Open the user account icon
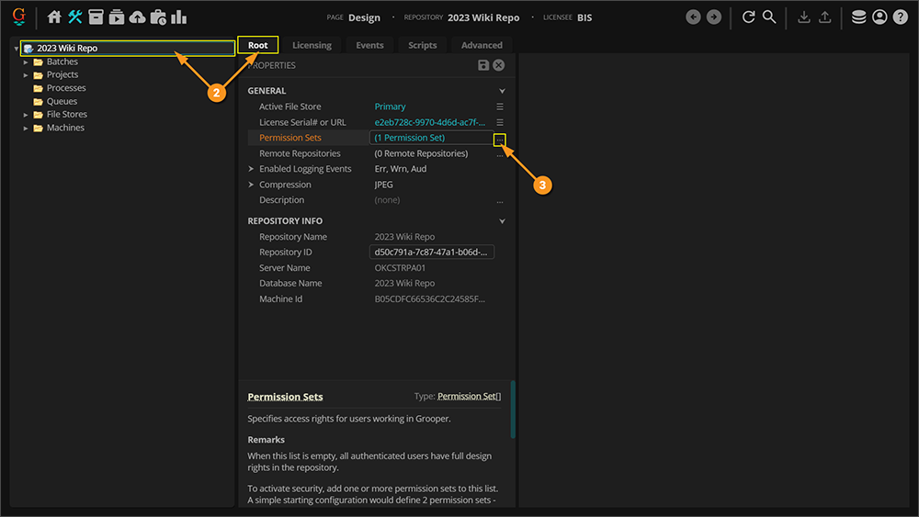Viewport: 919px width, 517px height. click(879, 17)
